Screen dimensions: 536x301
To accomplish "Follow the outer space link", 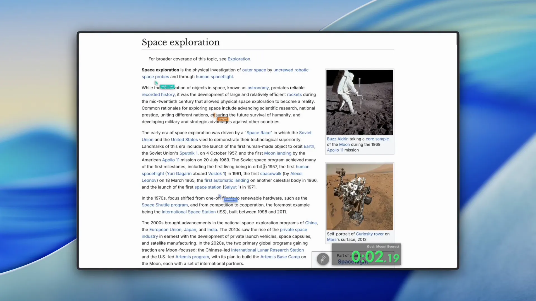I will [254, 70].
